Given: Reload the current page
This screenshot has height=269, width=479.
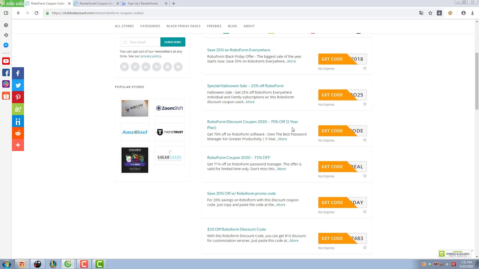Looking at the screenshot, I should pos(36,13).
